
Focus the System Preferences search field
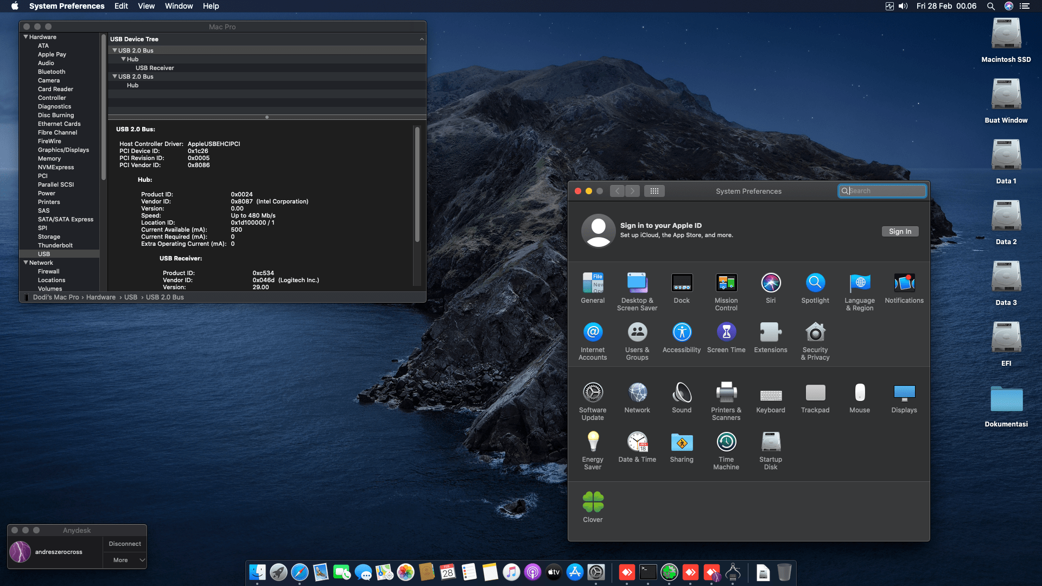pos(882,191)
